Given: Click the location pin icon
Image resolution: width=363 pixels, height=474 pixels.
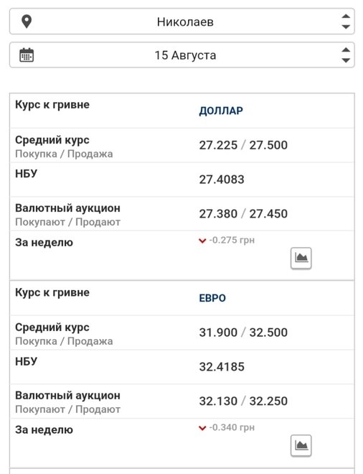Looking at the screenshot, I should [x=27, y=22].
